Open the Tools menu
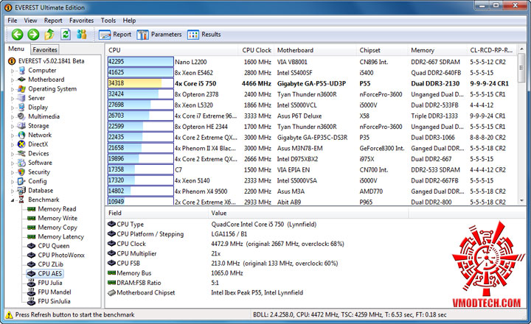The height and width of the screenshot is (324, 531). 108,21
